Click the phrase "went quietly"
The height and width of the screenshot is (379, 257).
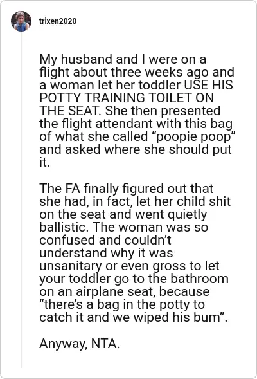(x=171, y=214)
